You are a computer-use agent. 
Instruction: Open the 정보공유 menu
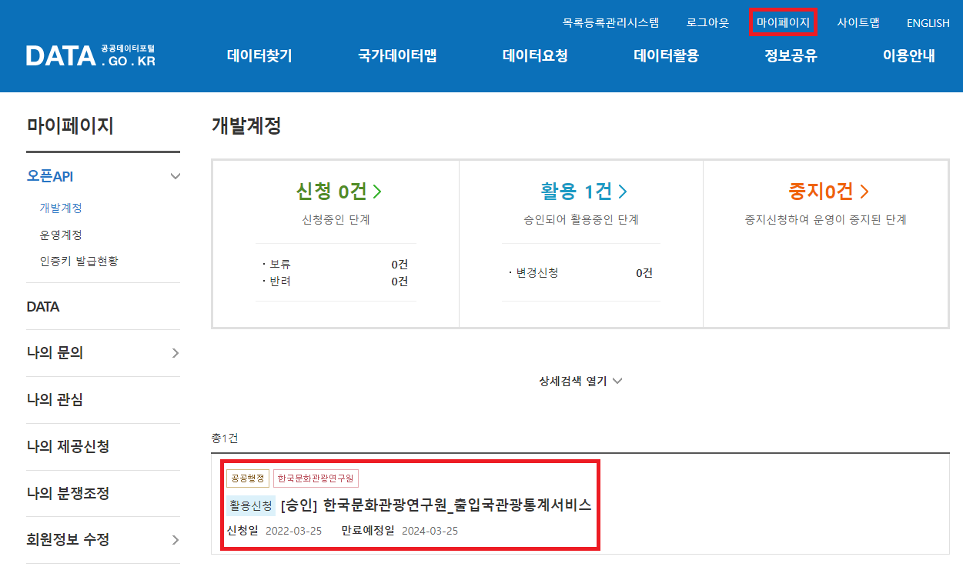pyautogui.click(x=791, y=55)
